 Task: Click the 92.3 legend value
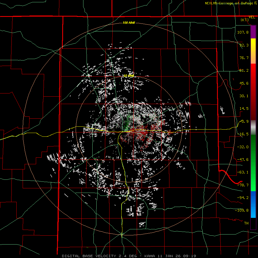[244, 45]
